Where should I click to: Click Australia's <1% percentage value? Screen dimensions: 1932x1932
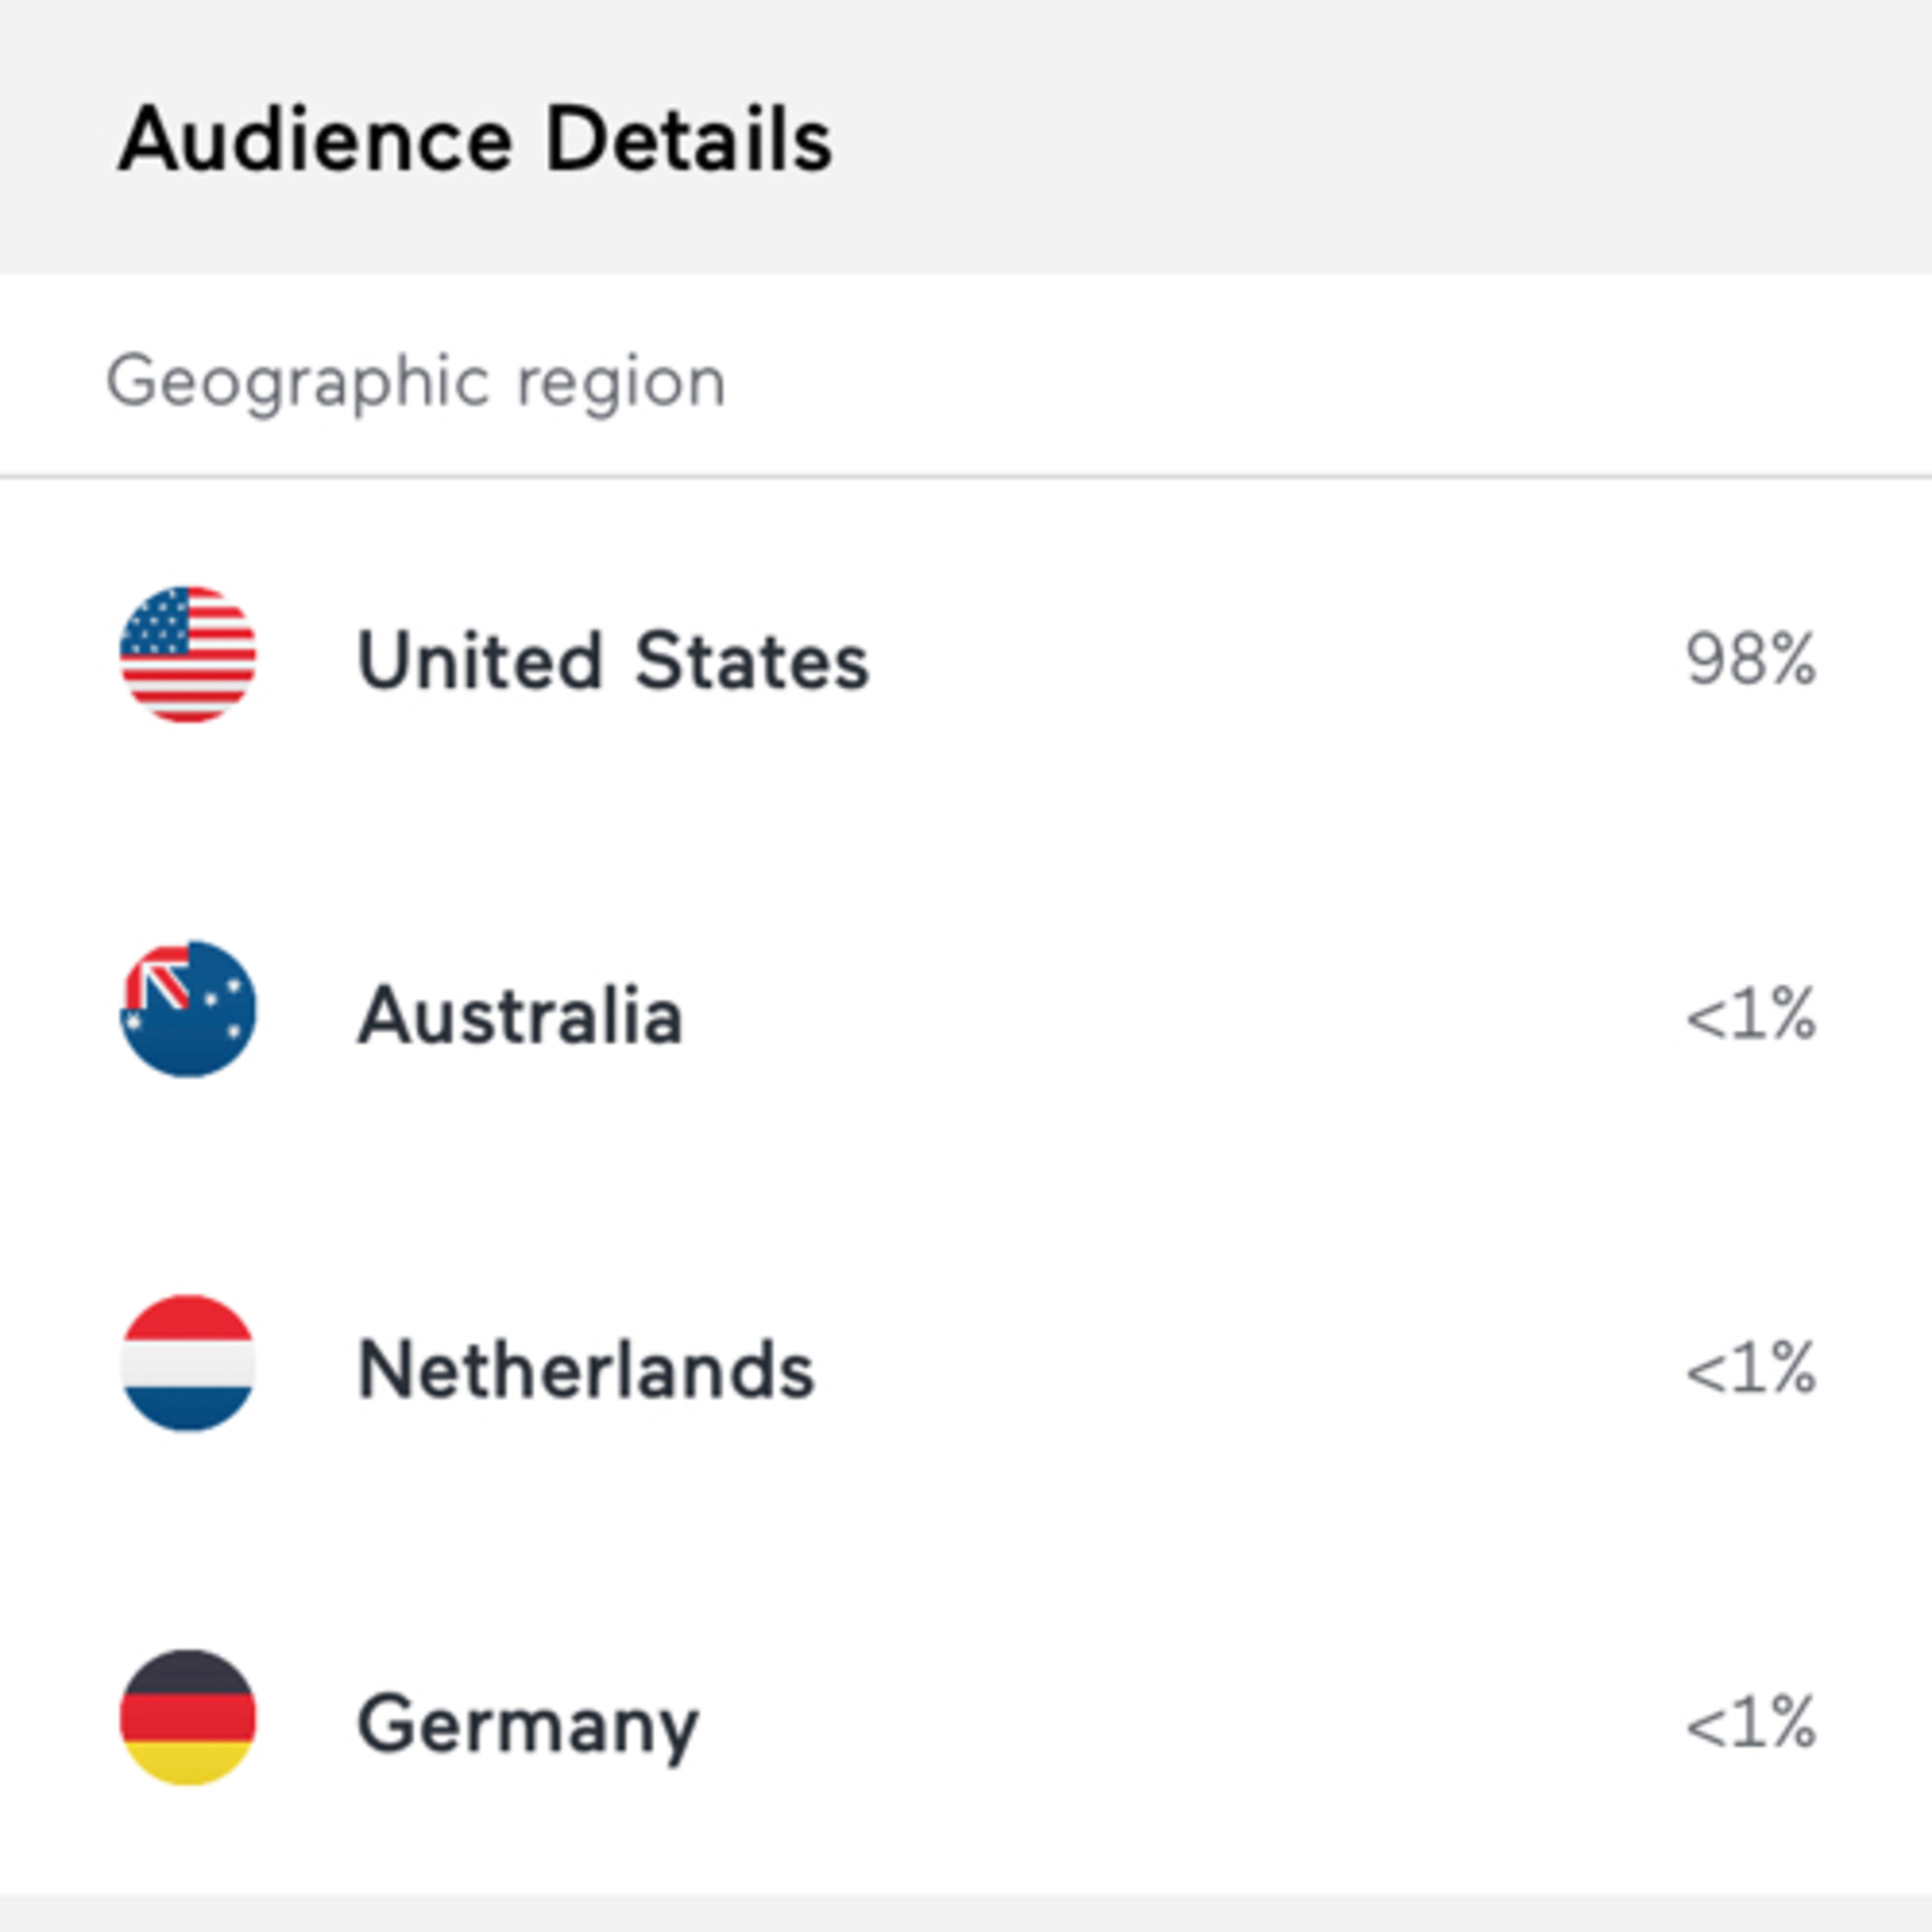(x=1750, y=1015)
